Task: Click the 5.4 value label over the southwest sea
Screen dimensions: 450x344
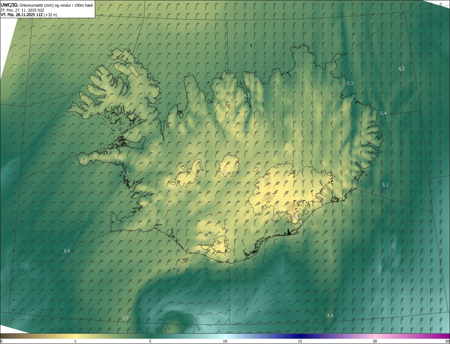Action: [x=67, y=251]
